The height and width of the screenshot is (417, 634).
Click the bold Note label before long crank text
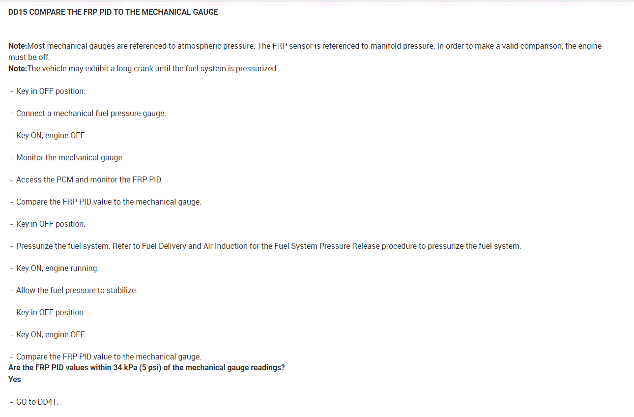coord(17,68)
